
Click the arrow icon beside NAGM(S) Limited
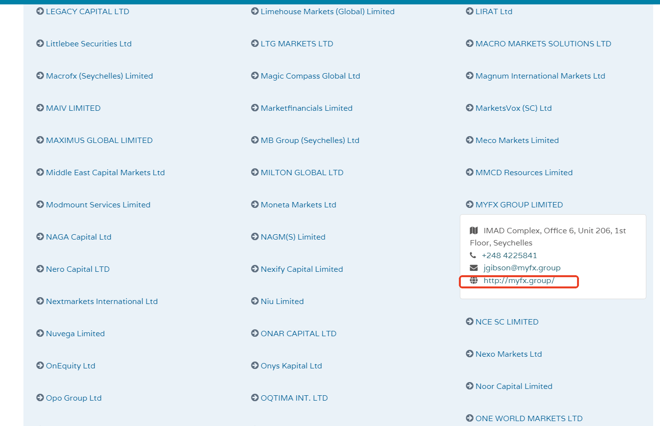point(255,237)
